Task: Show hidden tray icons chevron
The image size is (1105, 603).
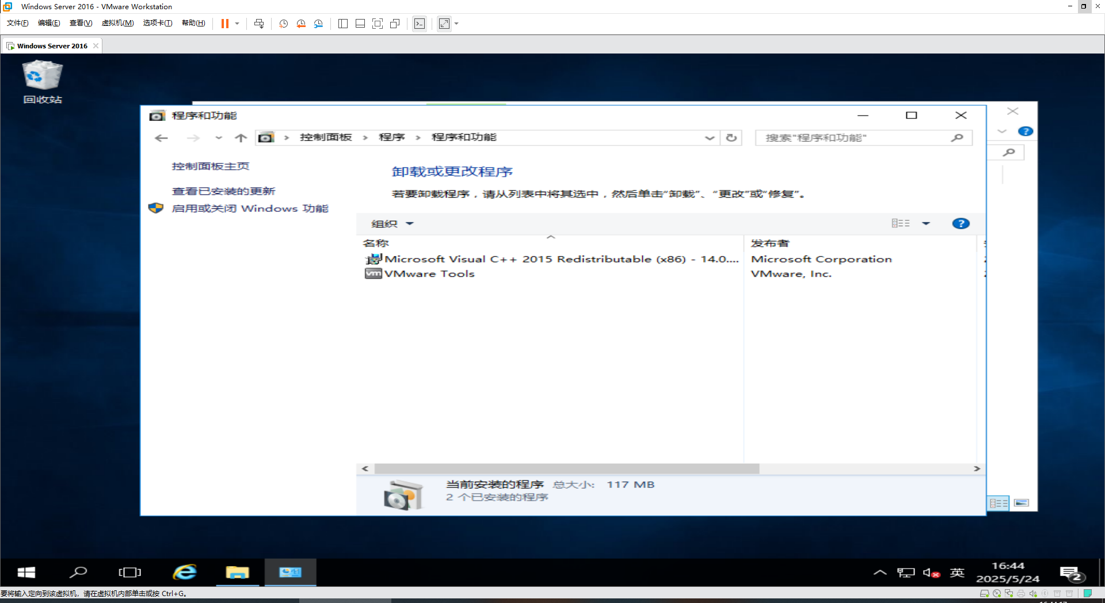Action: [x=880, y=573]
